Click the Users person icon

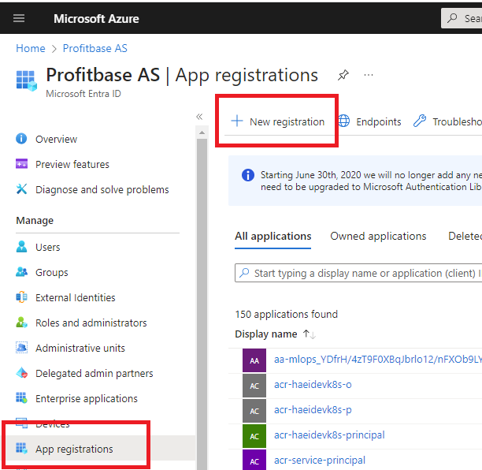coord(21,247)
